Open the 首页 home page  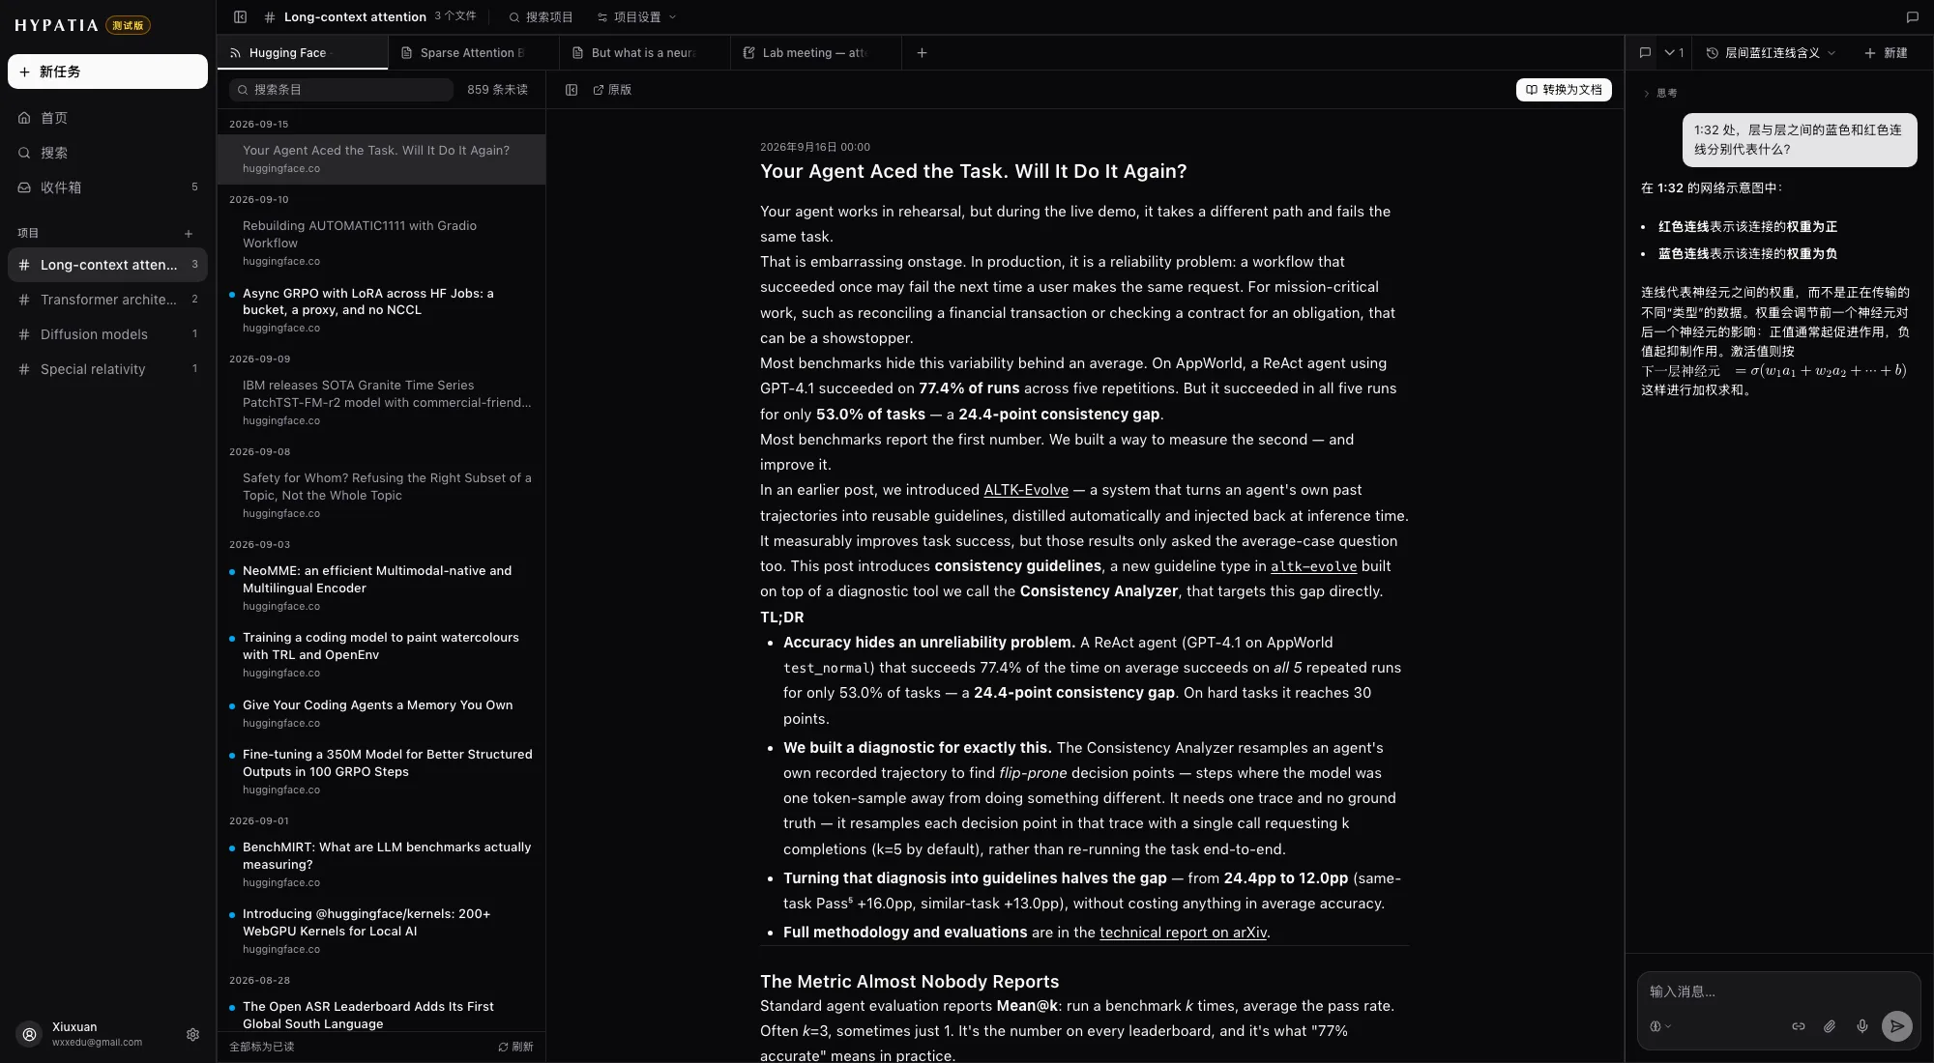pos(107,118)
